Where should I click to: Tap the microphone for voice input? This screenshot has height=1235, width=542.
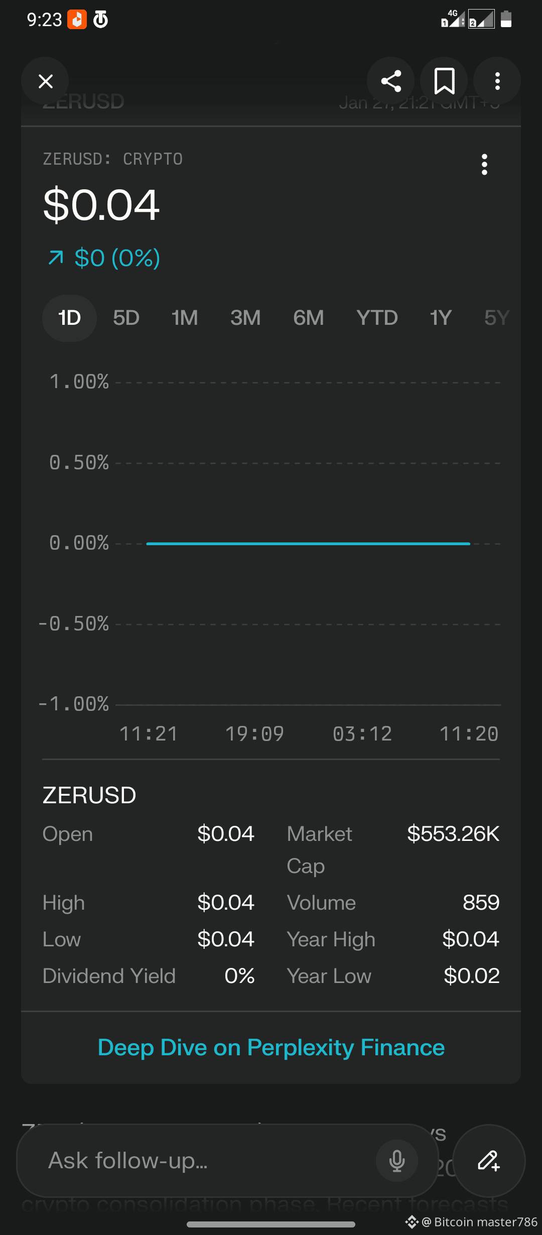pyautogui.click(x=397, y=1161)
